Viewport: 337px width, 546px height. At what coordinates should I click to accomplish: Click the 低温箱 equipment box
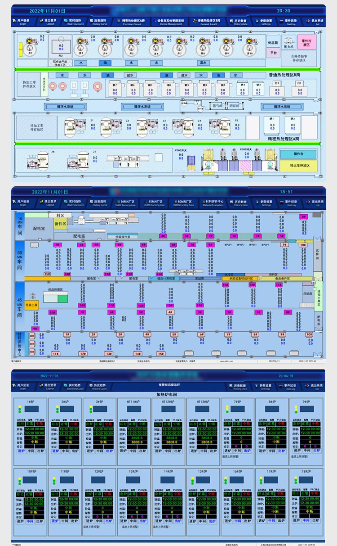tap(273, 43)
